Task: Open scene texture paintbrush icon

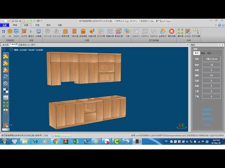Action: pos(92,33)
